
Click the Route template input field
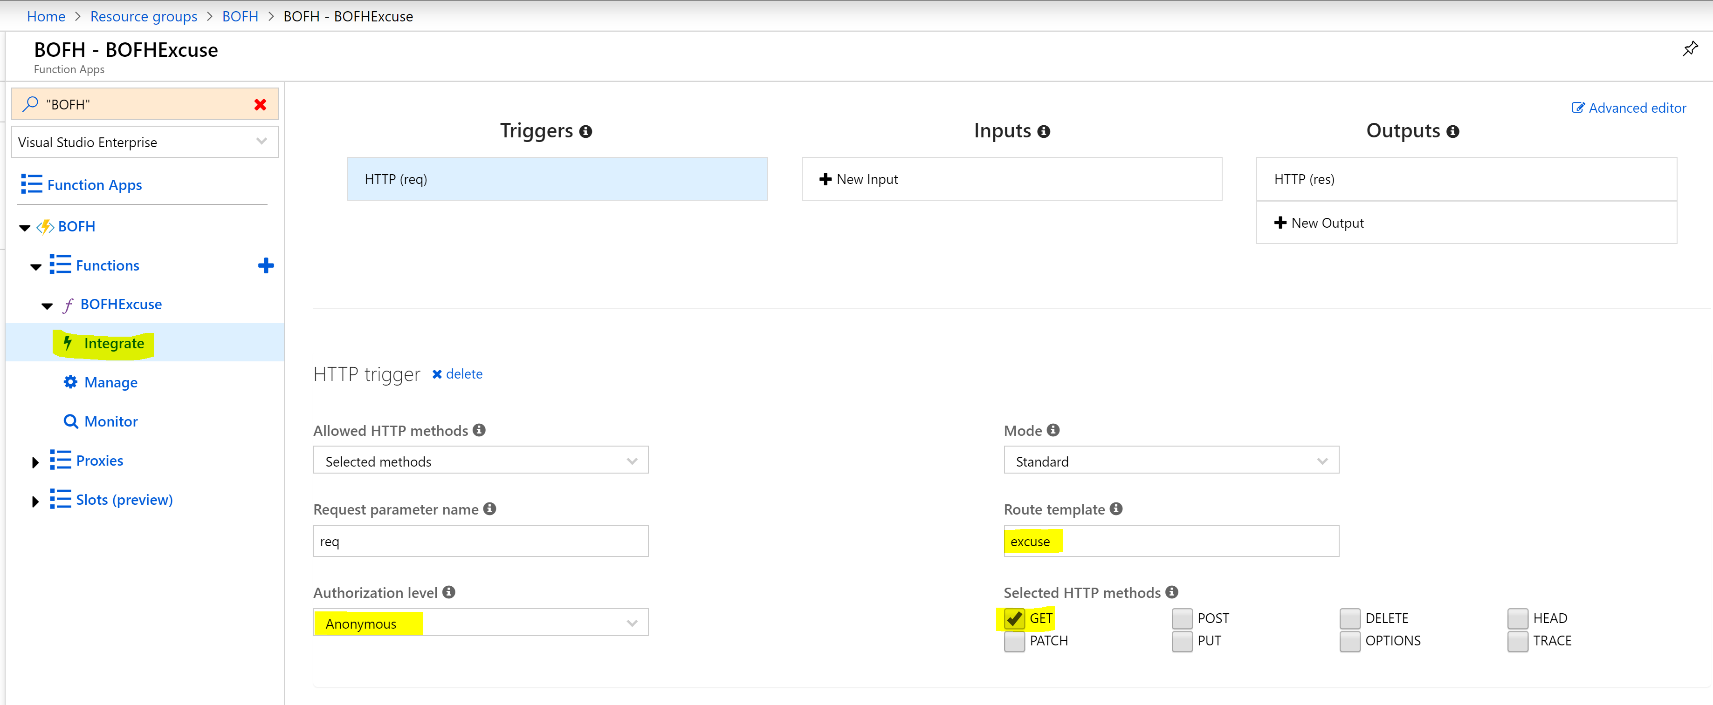pos(1170,542)
